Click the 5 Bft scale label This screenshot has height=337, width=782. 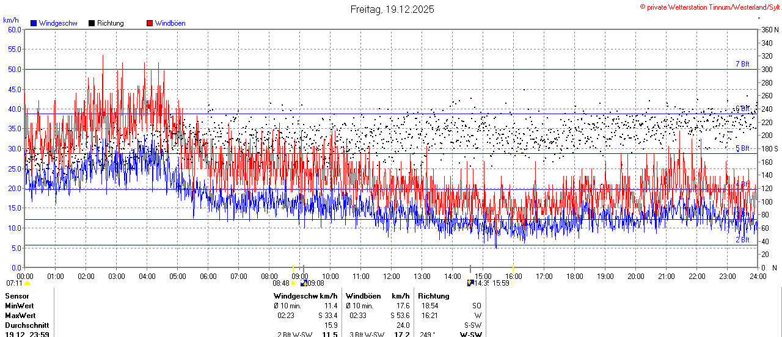(x=742, y=148)
